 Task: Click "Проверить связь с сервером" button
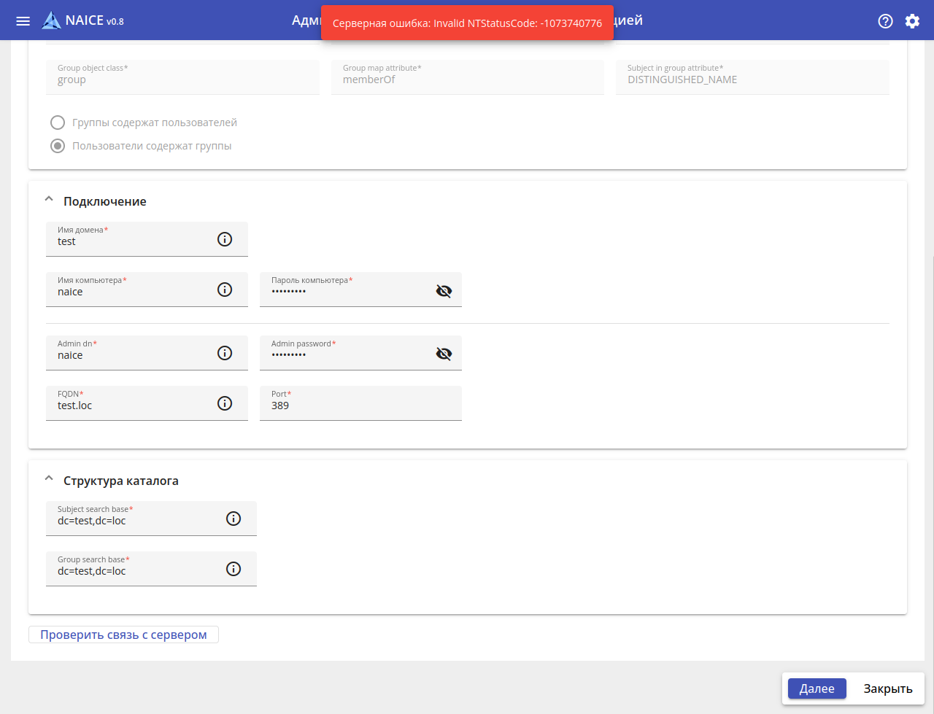(123, 635)
